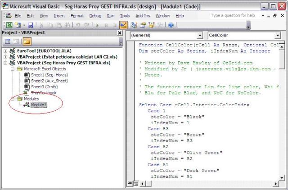288x190 pixels.
Task: Click the View Microsoft Excel toolbar icon
Action: tap(9, 25)
